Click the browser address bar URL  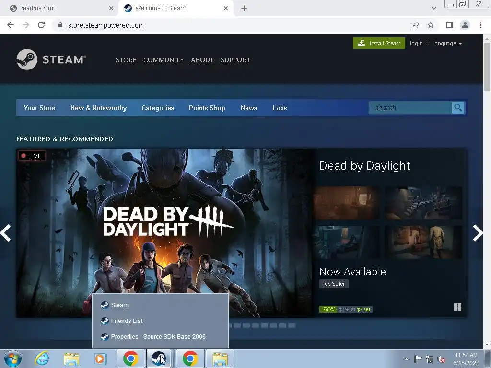pos(106,25)
